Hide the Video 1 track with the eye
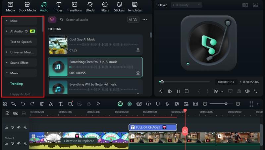 (19, 143)
